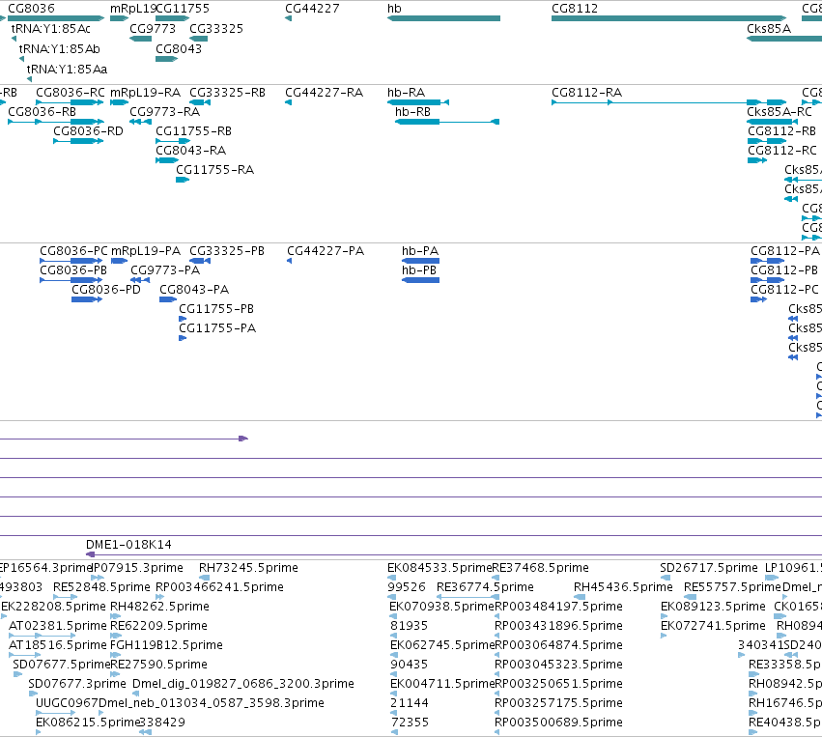This screenshot has height=737, width=822.
Task: Select the Cks85A gene label
Action: pyautogui.click(x=769, y=29)
